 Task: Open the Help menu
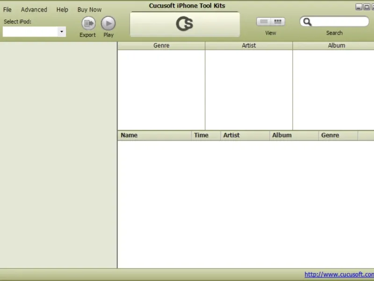[x=62, y=9]
